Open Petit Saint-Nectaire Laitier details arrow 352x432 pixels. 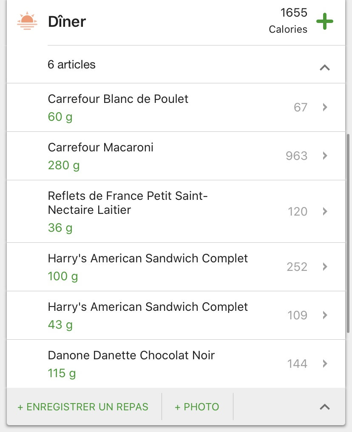[325, 211]
